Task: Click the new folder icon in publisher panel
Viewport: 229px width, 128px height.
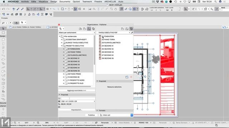Action: pyautogui.click(x=127, y=77)
